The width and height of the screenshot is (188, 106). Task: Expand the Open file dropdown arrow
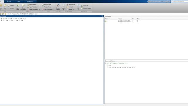[x=5, y=9]
